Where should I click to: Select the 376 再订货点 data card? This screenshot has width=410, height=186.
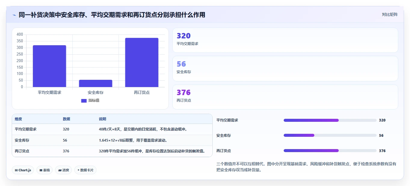285,97
